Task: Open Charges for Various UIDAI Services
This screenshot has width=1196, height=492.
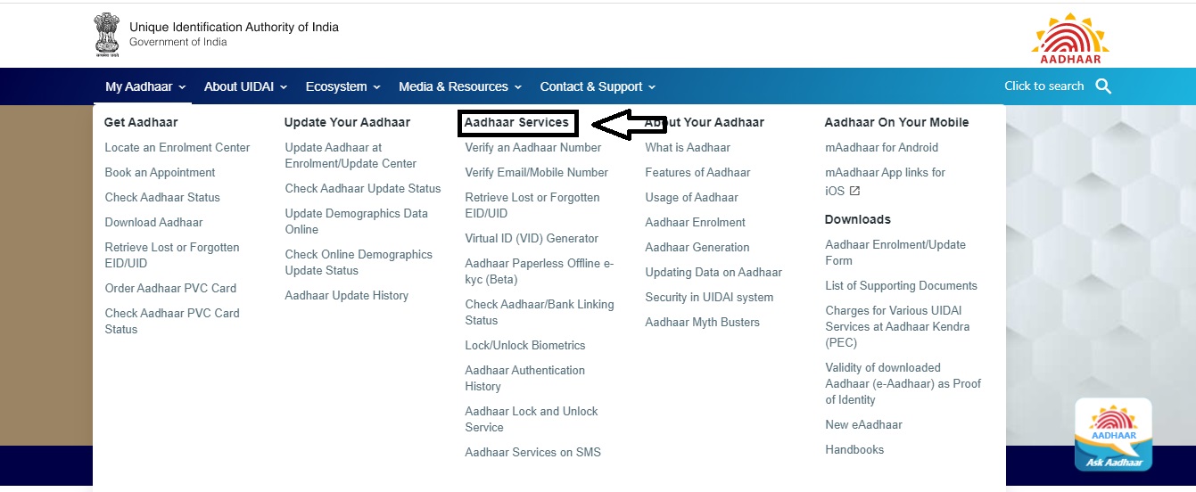Action: (897, 326)
